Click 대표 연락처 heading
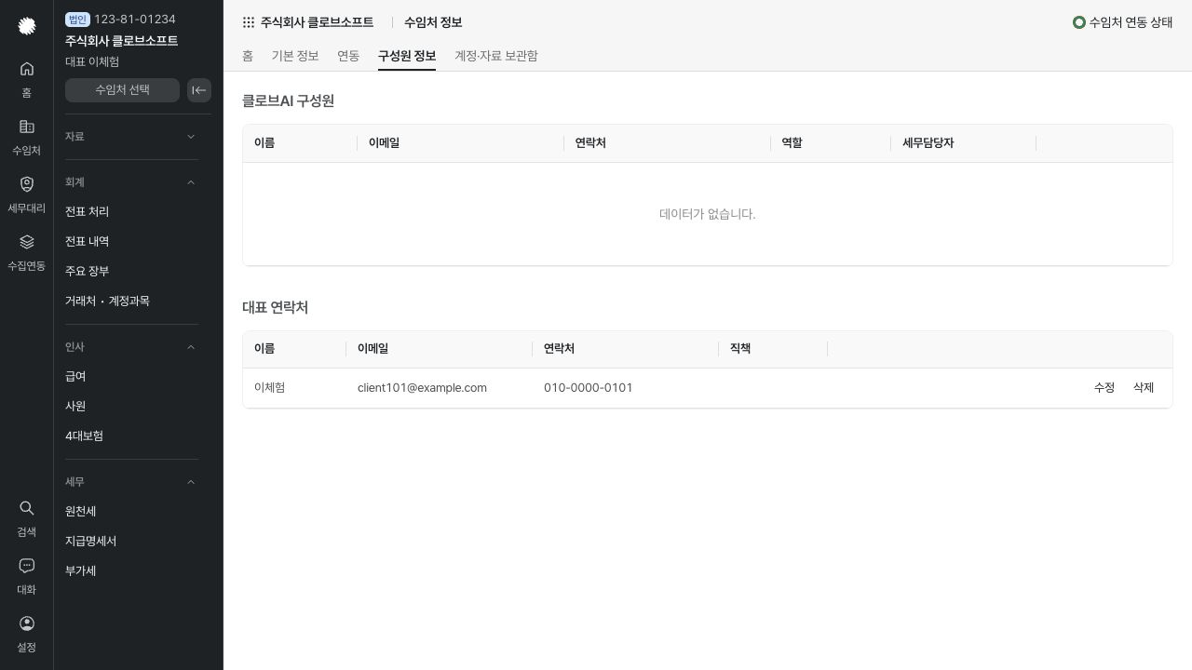The width and height of the screenshot is (1192, 670). pyautogui.click(x=275, y=308)
